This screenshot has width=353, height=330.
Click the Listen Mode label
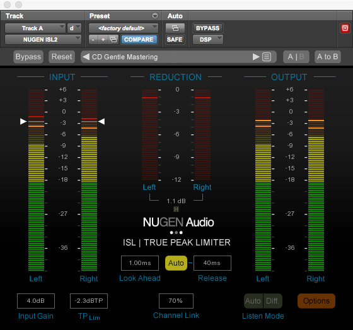[x=263, y=316]
